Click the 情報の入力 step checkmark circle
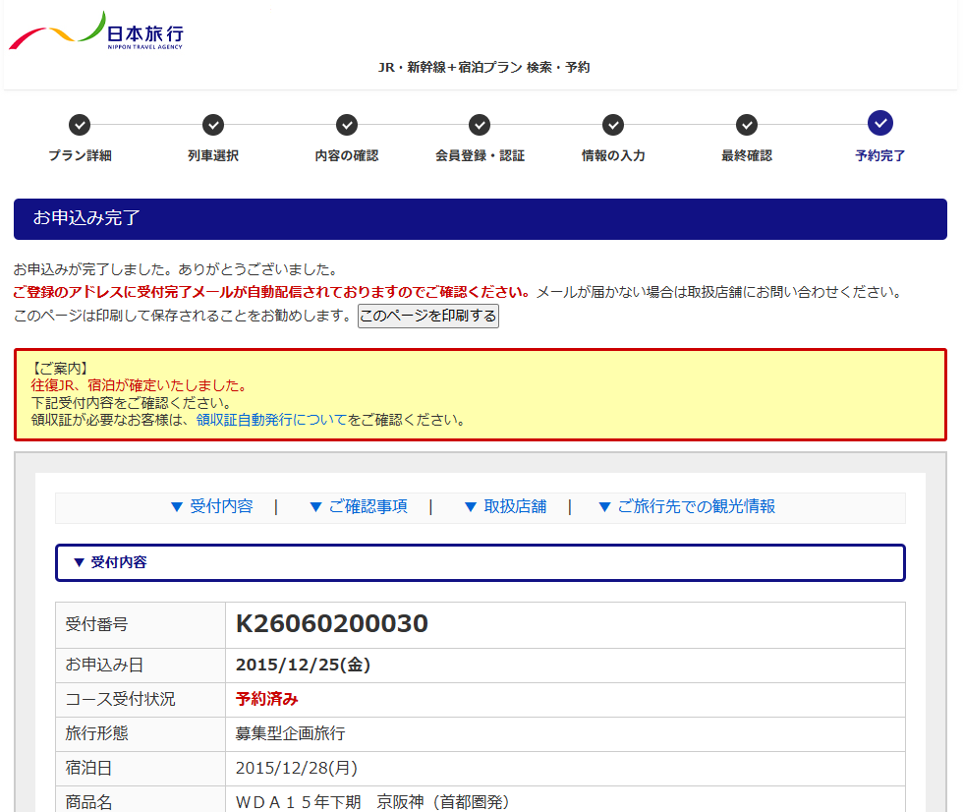The width and height of the screenshot is (963, 812). coord(613,125)
